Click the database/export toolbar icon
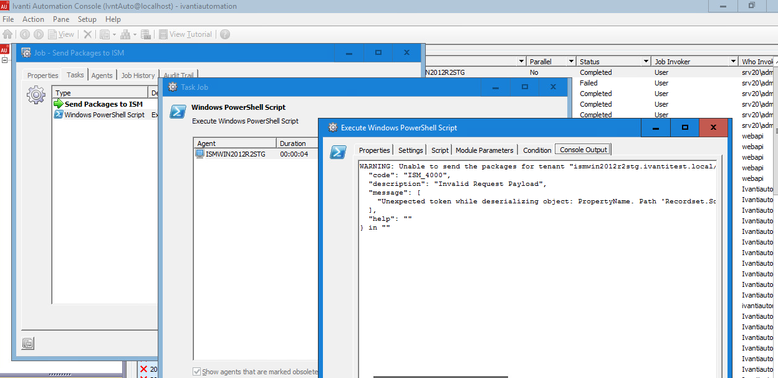This screenshot has height=378, width=778. pyautogui.click(x=146, y=34)
